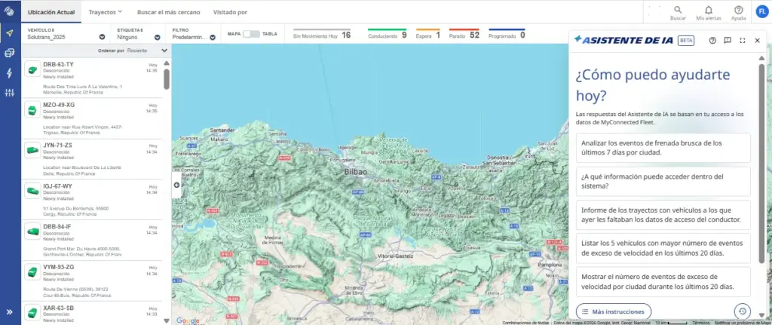Select the frenada brusca analysis suggestion
This screenshot has width=772, height=325.
click(x=663, y=148)
